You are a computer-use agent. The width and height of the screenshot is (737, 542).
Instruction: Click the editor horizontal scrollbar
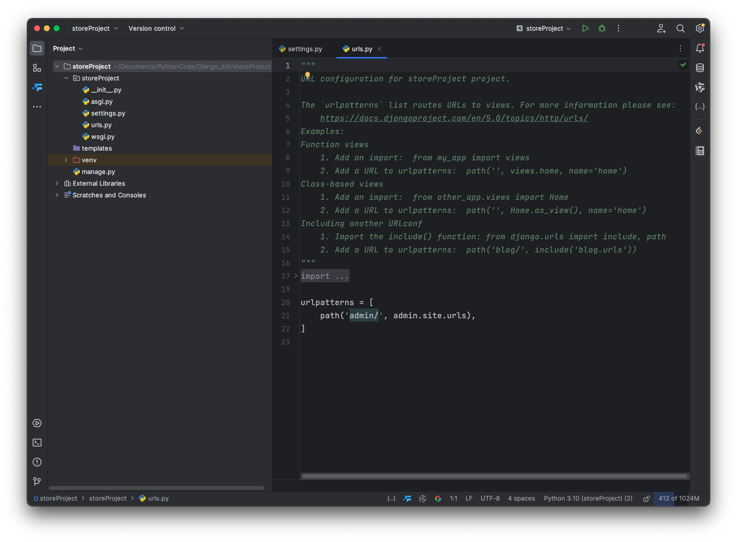(494, 476)
